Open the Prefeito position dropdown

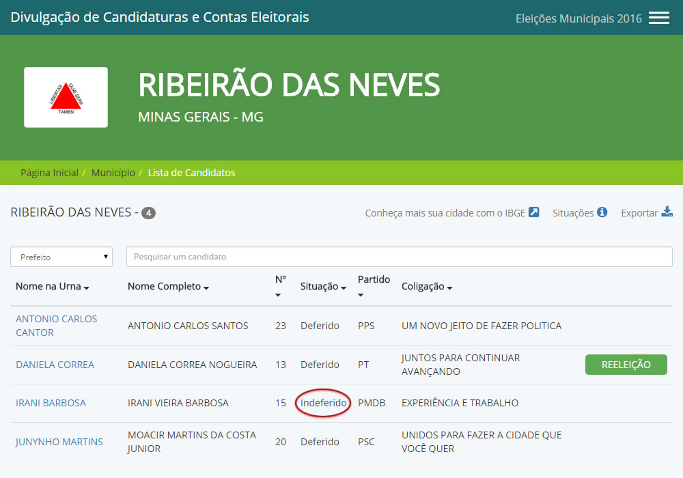click(x=61, y=257)
